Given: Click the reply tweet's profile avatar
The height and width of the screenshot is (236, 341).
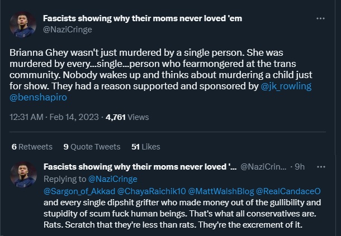Looking at the screenshot, I should point(23,174).
